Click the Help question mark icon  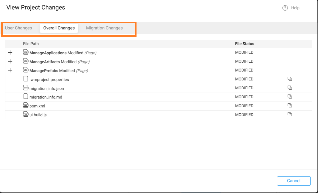click(x=285, y=8)
